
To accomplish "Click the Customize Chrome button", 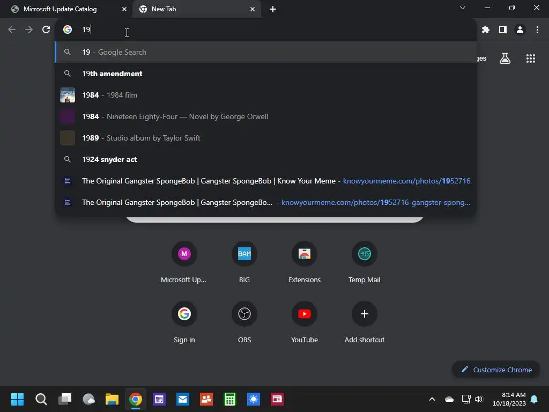I will click(496, 370).
